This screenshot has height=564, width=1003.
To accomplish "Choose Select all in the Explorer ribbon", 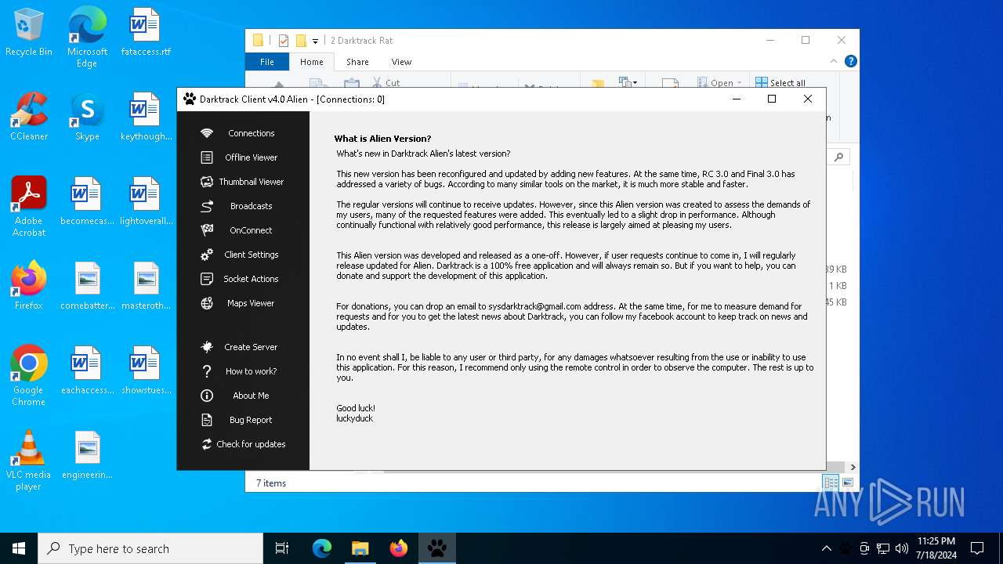I will tap(780, 82).
